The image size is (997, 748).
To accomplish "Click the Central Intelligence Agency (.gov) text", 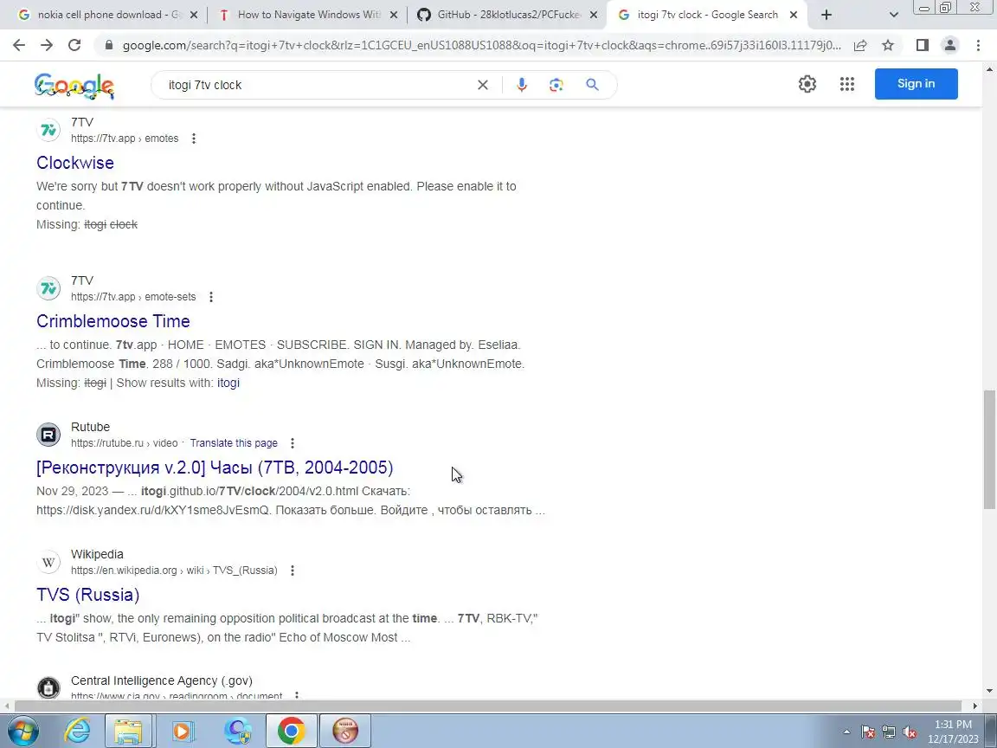I will [162, 681].
